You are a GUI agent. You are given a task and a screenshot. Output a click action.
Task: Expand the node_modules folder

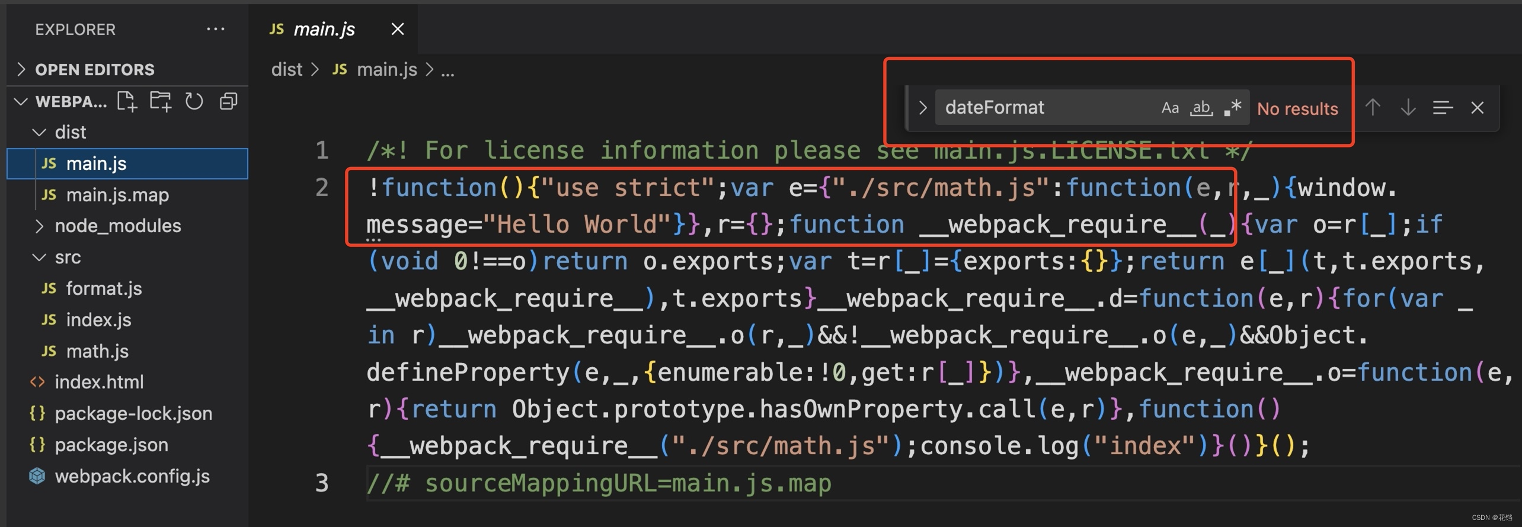(127, 226)
